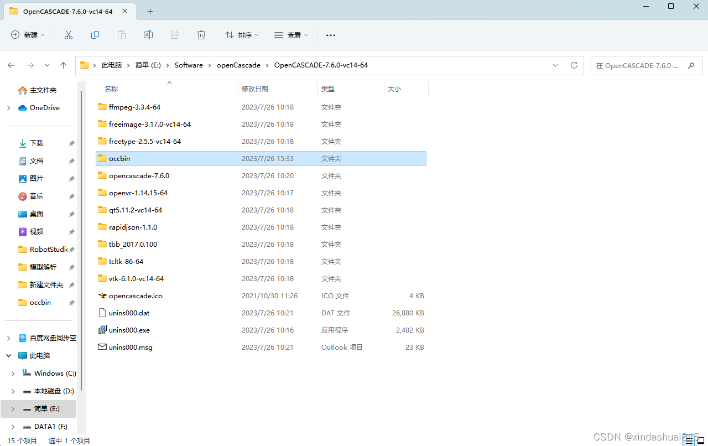This screenshot has height=446, width=708.
Task: Select the opencascade.ico file icon
Action: pyautogui.click(x=102, y=295)
